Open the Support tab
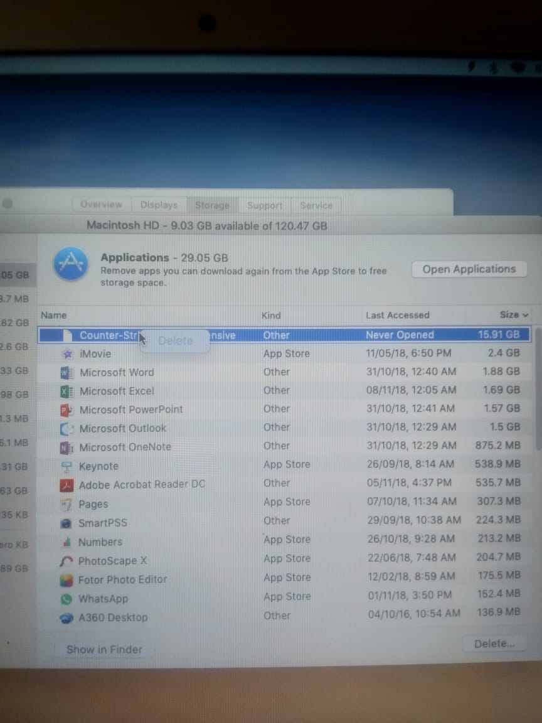The image size is (542, 723). click(265, 205)
